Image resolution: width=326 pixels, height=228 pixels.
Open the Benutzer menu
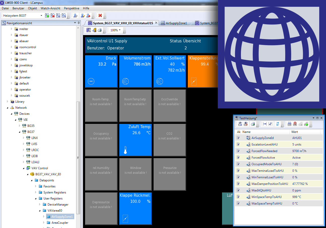pyautogui.click(x=18, y=8)
